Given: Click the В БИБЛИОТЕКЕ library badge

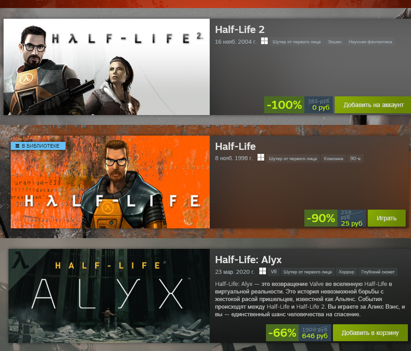Looking at the screenshot, I should tap(38, 146).
